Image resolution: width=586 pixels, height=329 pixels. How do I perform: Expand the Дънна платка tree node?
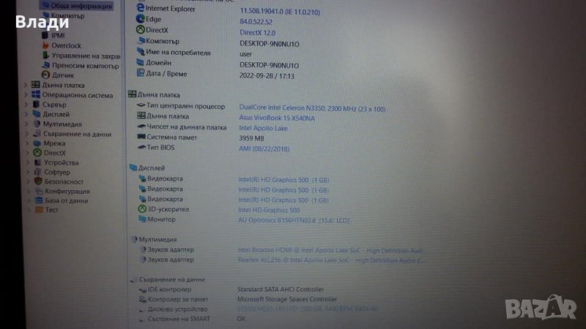pos(26,85)
